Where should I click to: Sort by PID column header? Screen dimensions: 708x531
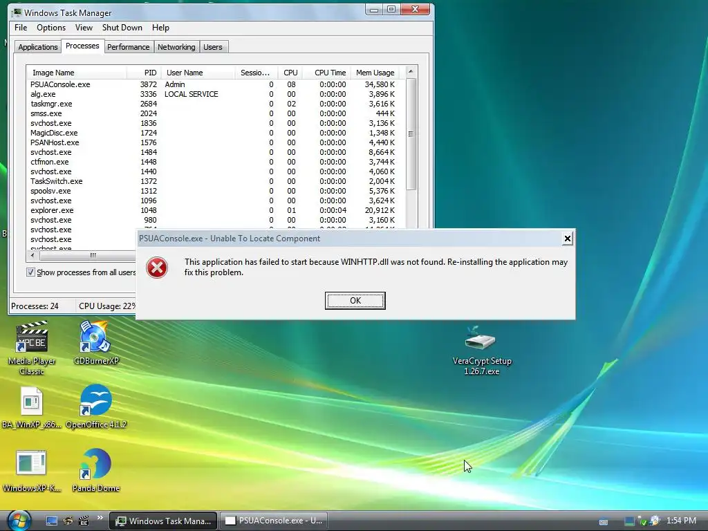(x=143, y=73)
